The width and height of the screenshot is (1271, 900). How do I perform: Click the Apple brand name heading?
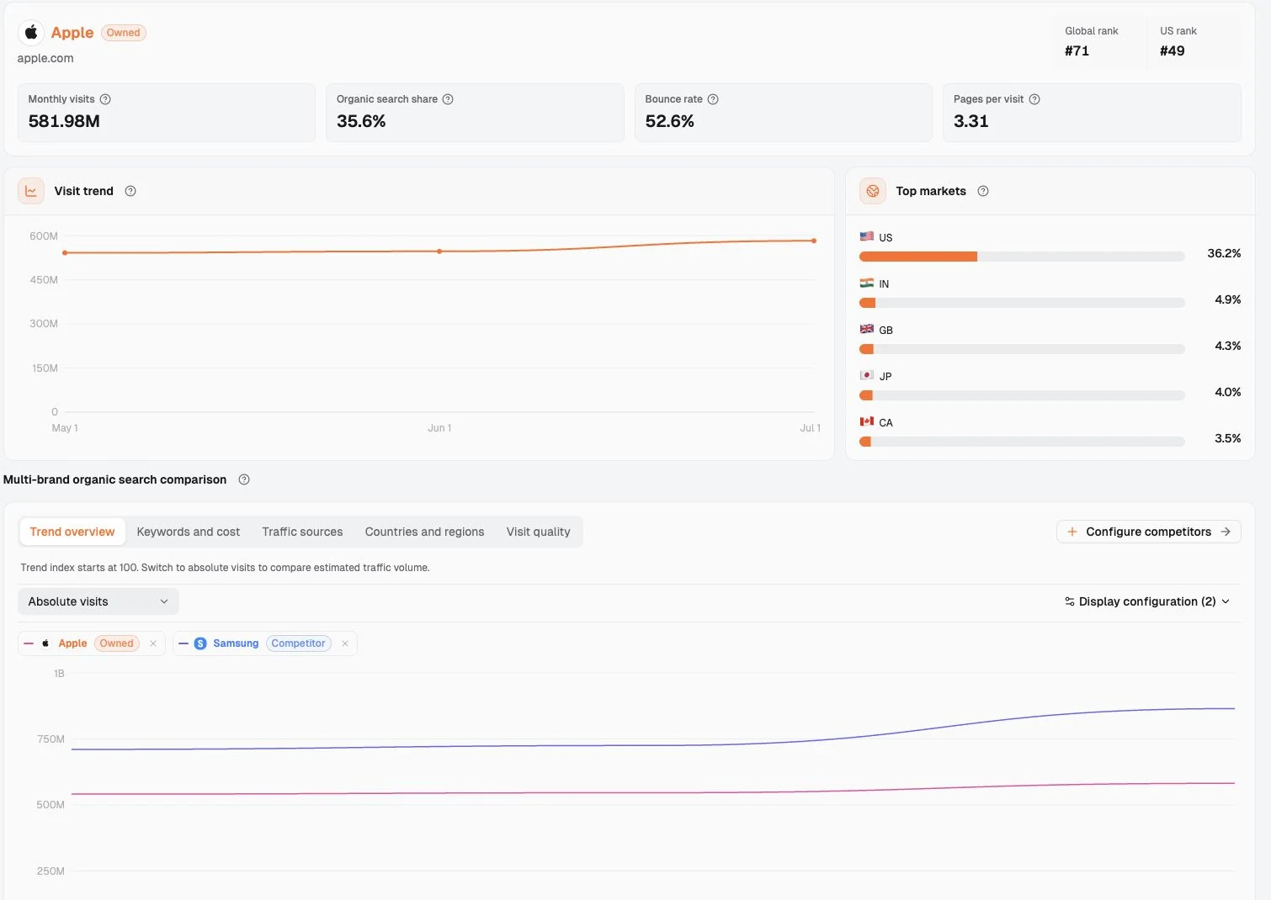tap(72, 33)
